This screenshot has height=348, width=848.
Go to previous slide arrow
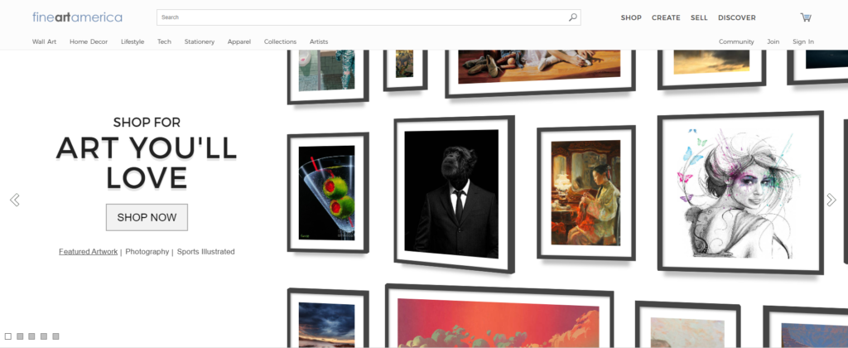(x=15, y=200)
